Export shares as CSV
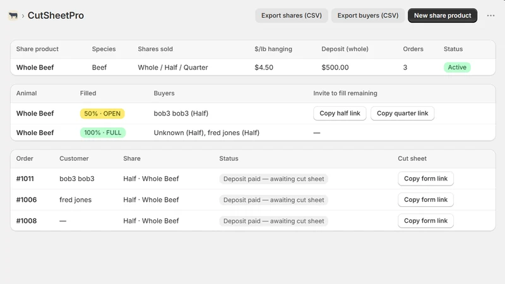This screenshot has width=505, height=284. 292,15
